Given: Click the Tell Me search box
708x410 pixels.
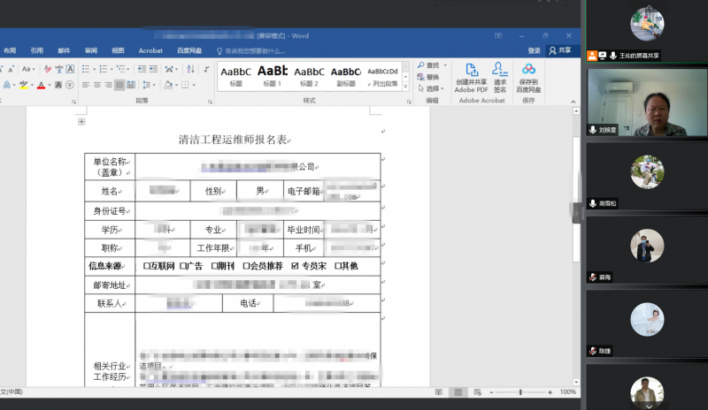Looking at the screenshot, I should coord(251,51).
